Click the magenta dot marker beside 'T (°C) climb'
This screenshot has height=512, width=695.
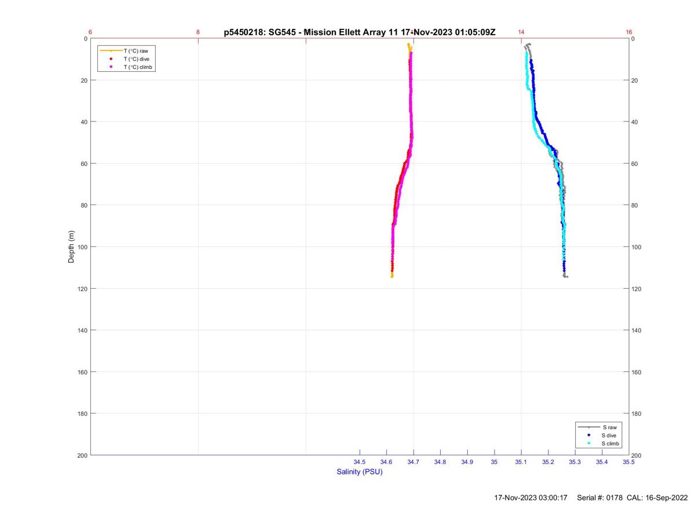coord(111,67)
